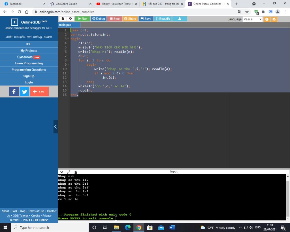This screenshot has width=290, height=232.
Task: Download the code with the download icon
Action: point(180,19)
